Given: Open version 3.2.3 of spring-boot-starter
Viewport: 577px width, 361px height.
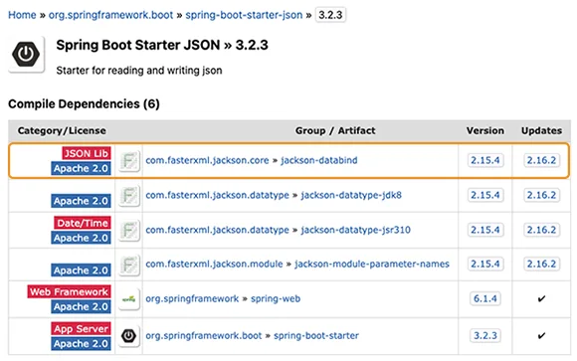Looking at the screenshot, I should click(x=485, y=335).
